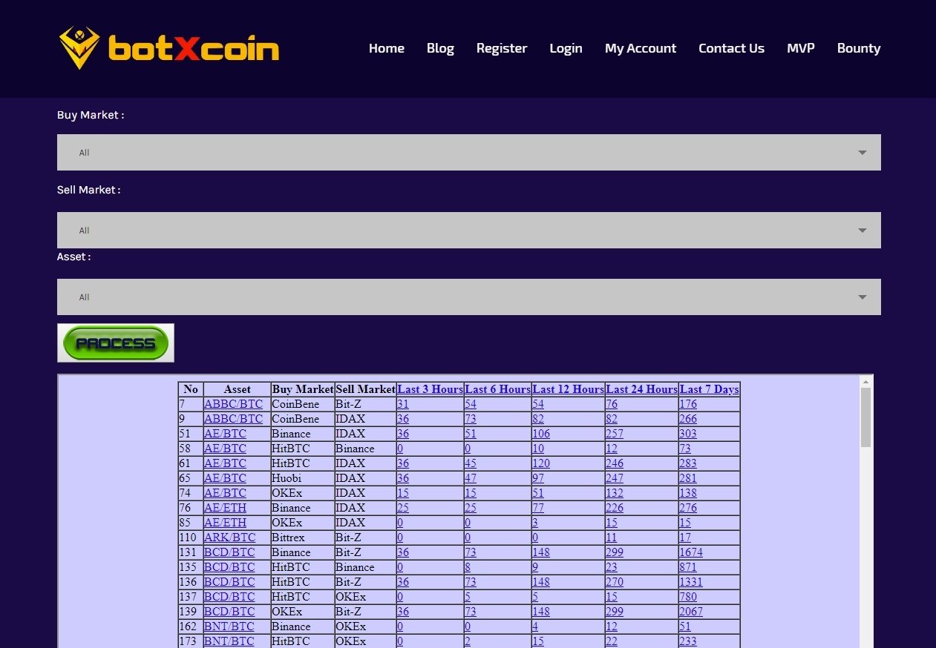Click the botXcoin logo

pos(168,48)
